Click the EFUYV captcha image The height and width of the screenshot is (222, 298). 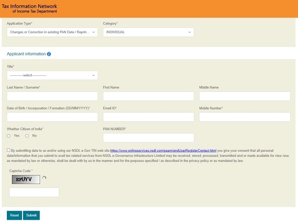(26, 180)
